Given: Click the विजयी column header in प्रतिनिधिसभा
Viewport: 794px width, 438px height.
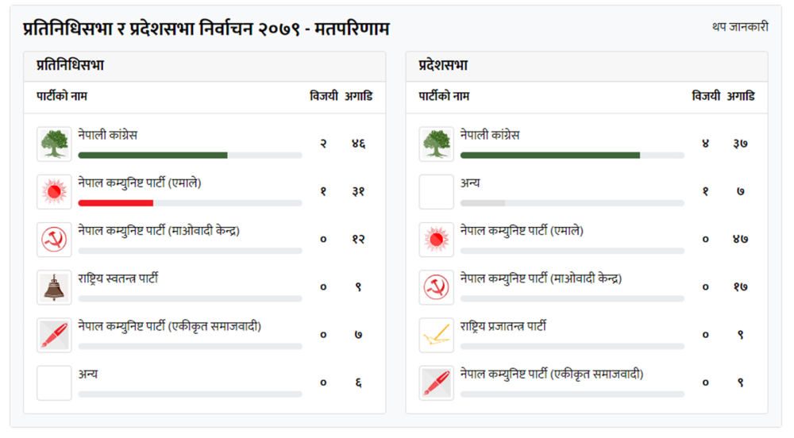Looking at the screenshot, I should click(324, 96).
